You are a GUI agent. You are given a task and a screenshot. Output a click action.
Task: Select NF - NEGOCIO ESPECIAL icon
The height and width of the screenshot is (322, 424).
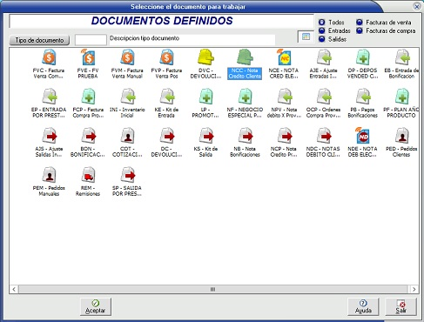click(245, 97)
